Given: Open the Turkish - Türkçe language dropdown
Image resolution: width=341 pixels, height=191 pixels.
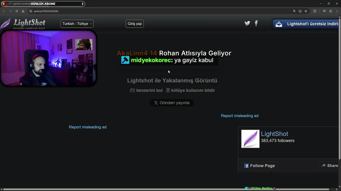Looking at the screenshot, I should tap(77, 24).
